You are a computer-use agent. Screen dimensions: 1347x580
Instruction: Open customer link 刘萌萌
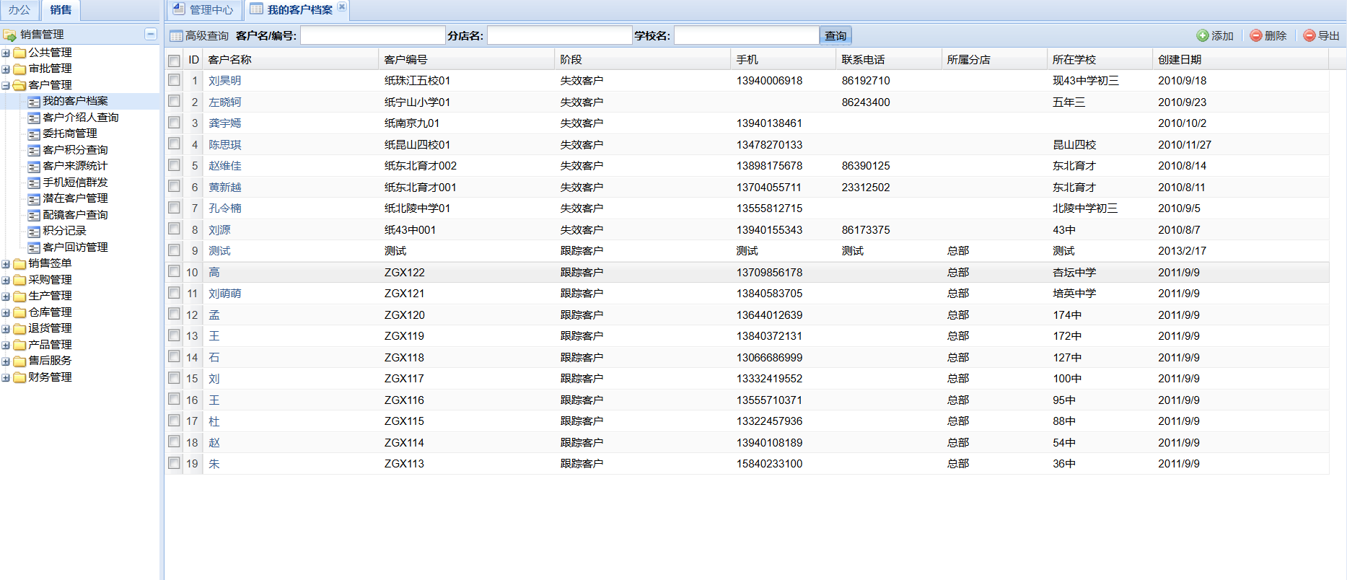click(225, 294)
